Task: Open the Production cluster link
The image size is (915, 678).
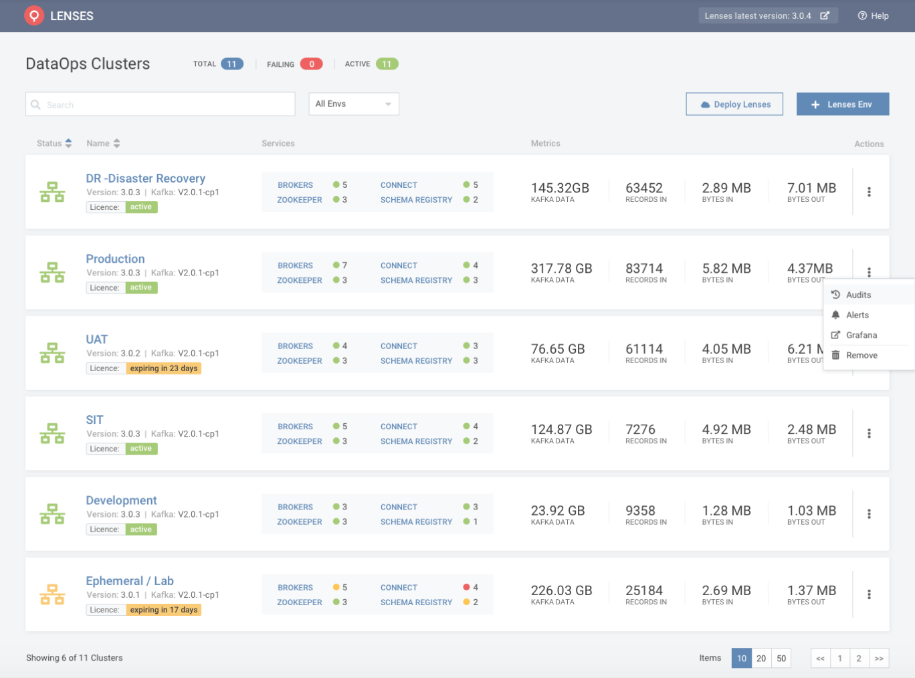Action: pos(115,259)
